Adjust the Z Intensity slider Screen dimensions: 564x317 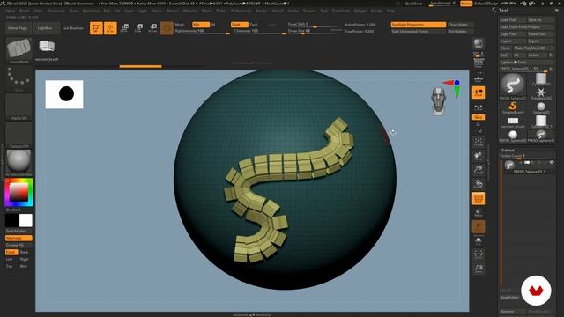pos(259,32)
